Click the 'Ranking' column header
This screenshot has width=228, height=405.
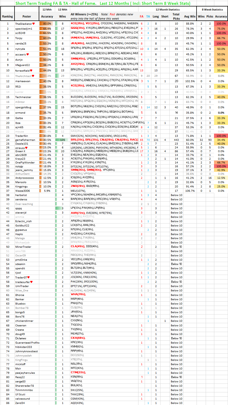[x=8, y=16]
